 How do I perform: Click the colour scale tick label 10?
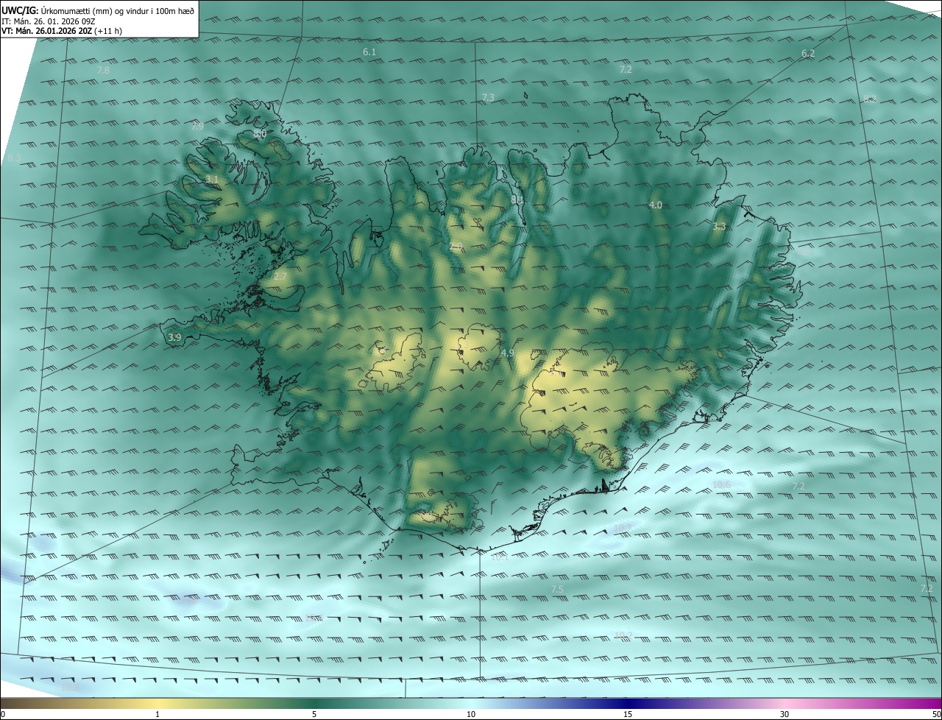(x=471, y=714)
